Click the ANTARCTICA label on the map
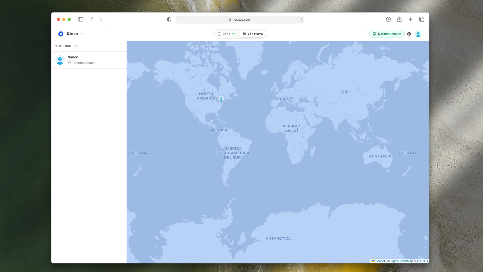The image size is (483, 272). [278, 239]
